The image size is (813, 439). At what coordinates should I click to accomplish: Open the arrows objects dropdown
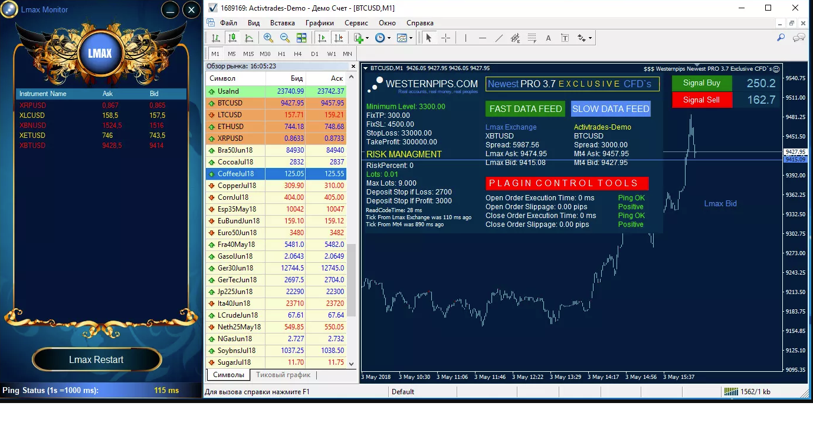(584, 38)
